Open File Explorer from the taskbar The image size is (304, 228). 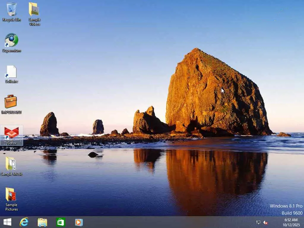pos(42,222)
